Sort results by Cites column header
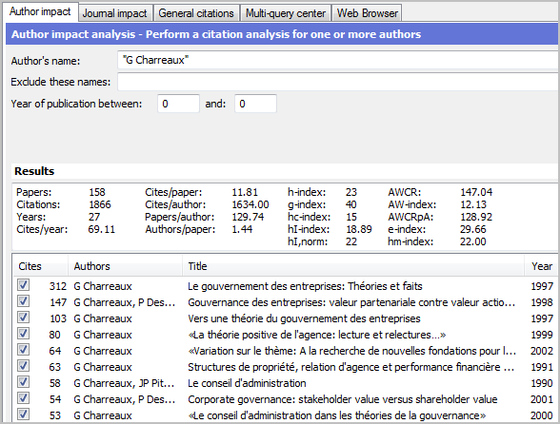 [x=40, y=266]
